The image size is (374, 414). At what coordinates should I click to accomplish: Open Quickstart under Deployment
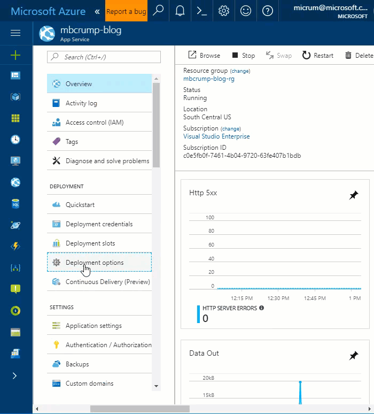pos(99,205)
